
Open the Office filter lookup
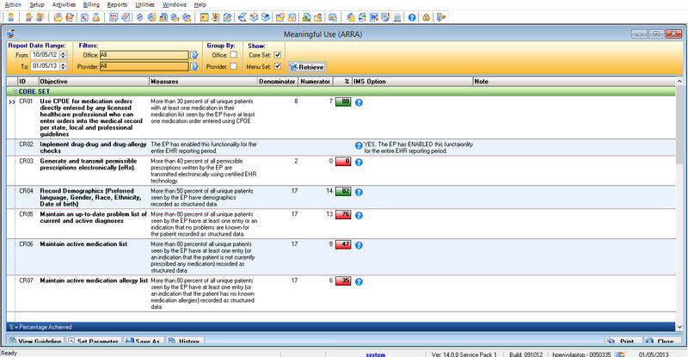(x=194, y=54)
